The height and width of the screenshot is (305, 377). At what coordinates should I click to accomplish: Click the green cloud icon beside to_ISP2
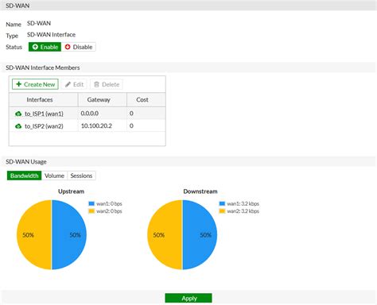tap(18, 126)
